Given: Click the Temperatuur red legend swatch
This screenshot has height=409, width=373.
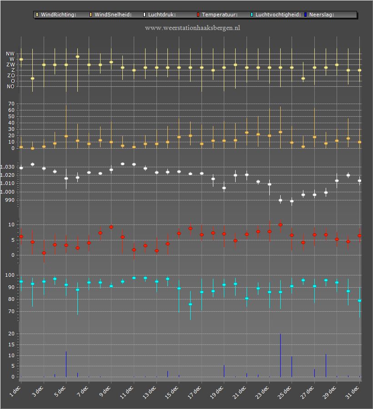Looking at the screenshot, I should tap(198, 15).
